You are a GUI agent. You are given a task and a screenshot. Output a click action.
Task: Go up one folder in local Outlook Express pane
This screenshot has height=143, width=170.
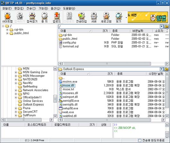(166, 69)
